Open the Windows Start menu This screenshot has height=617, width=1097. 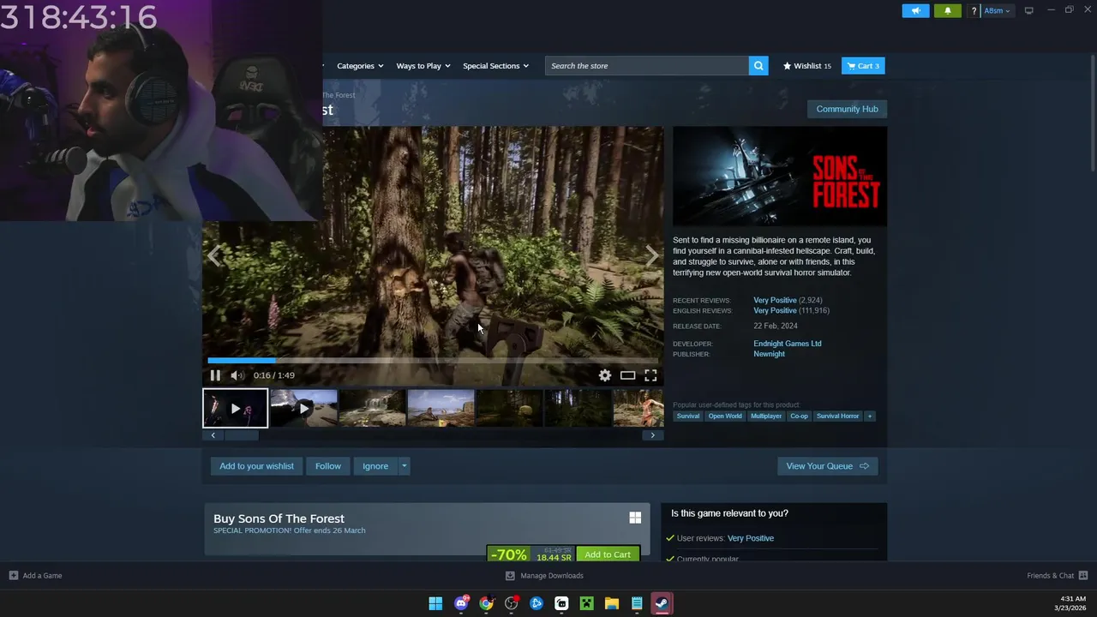[x=435, y=604]
